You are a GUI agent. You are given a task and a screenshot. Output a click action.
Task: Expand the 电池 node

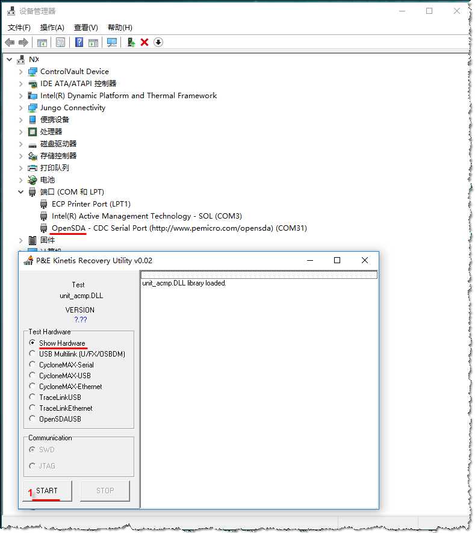tap(20, 180)
